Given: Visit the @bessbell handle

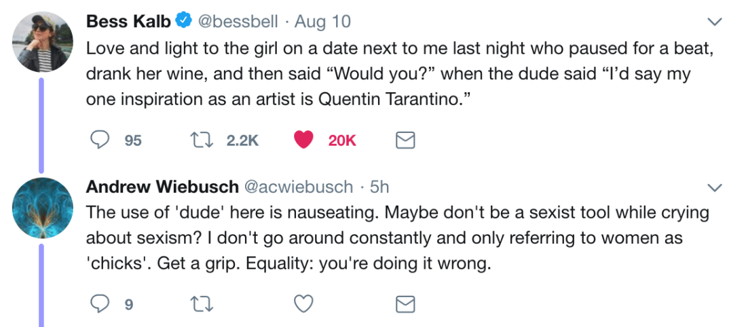Looking at the screenshot, I should [x=238, y=22].
